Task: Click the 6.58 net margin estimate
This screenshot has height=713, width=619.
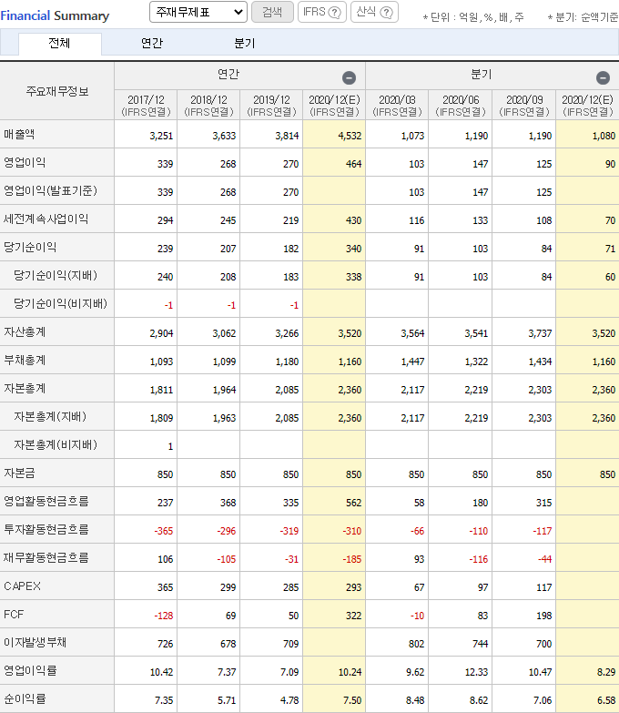Action: (606, 700)
